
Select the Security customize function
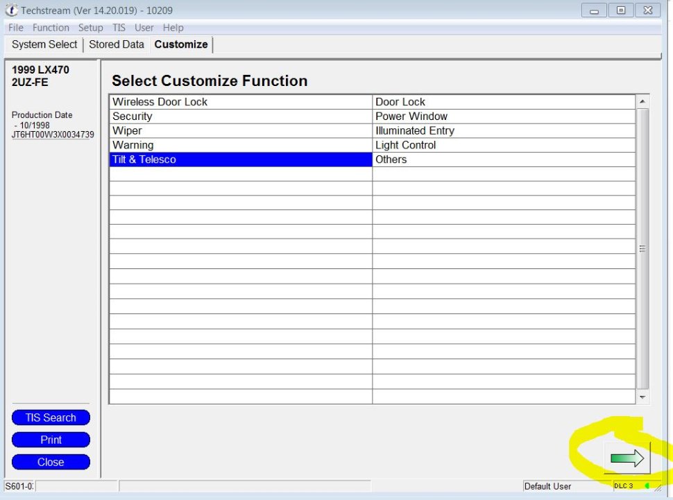pyautogui.click(x=241, y=117)
